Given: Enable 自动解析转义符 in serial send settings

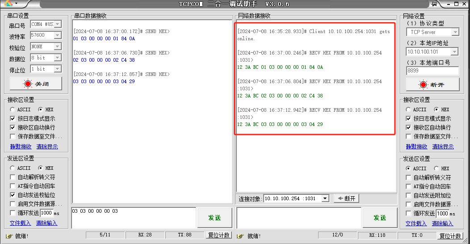Looking at the screenshot, I should tap(13, 177).
